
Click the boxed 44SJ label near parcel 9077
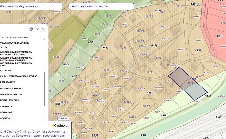click(x=195, y=79)
